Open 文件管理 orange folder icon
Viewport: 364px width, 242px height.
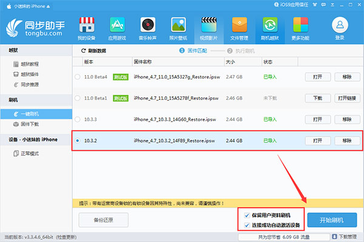click(x=240, y=25)
